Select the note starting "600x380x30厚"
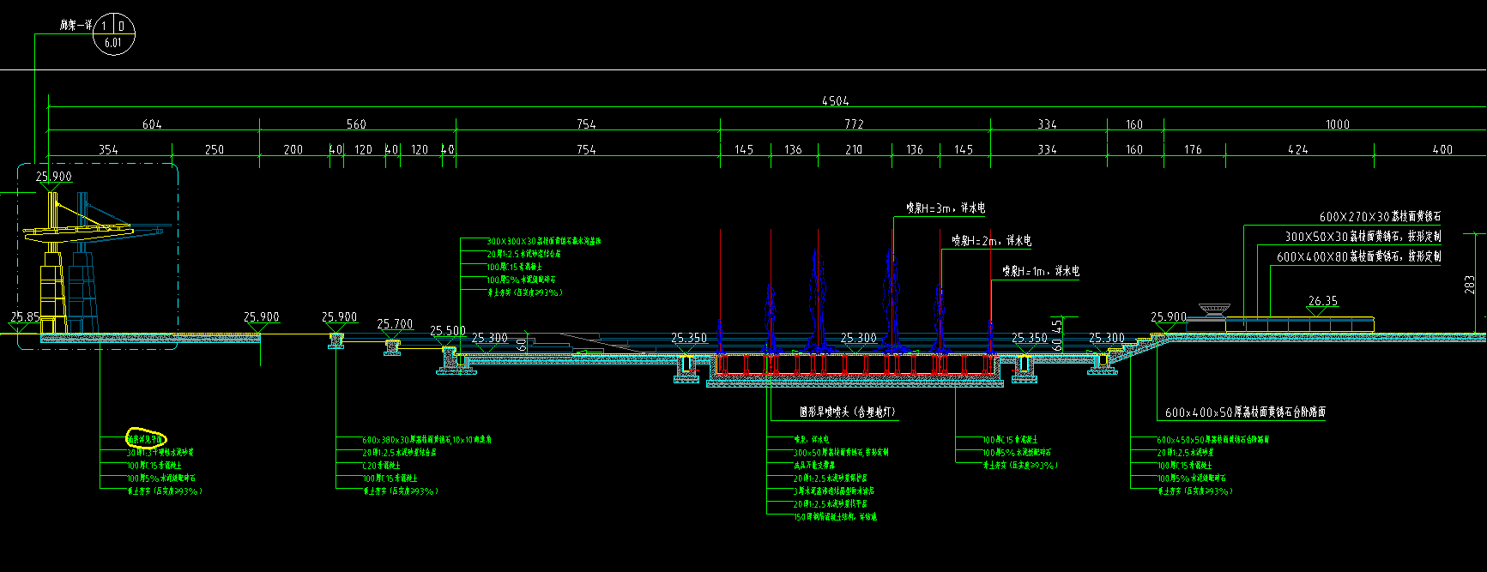 [426, 439]
